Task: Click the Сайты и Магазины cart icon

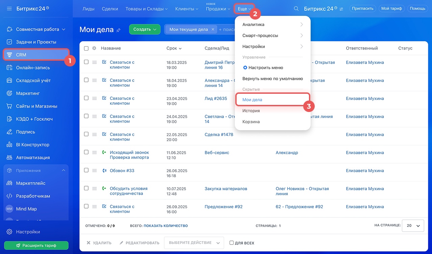Action: tap(9, 106)
